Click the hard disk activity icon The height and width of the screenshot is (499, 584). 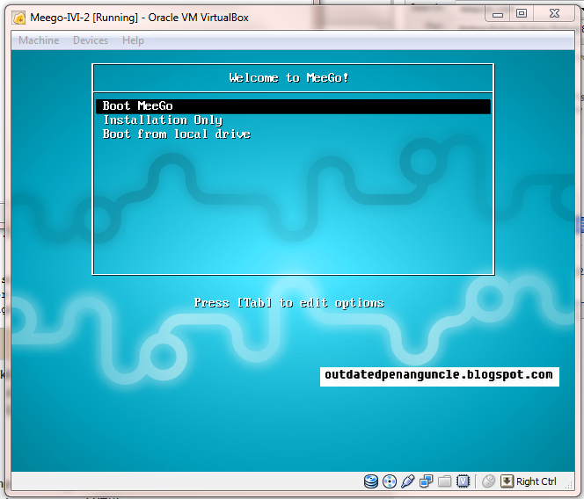point(371,481)
